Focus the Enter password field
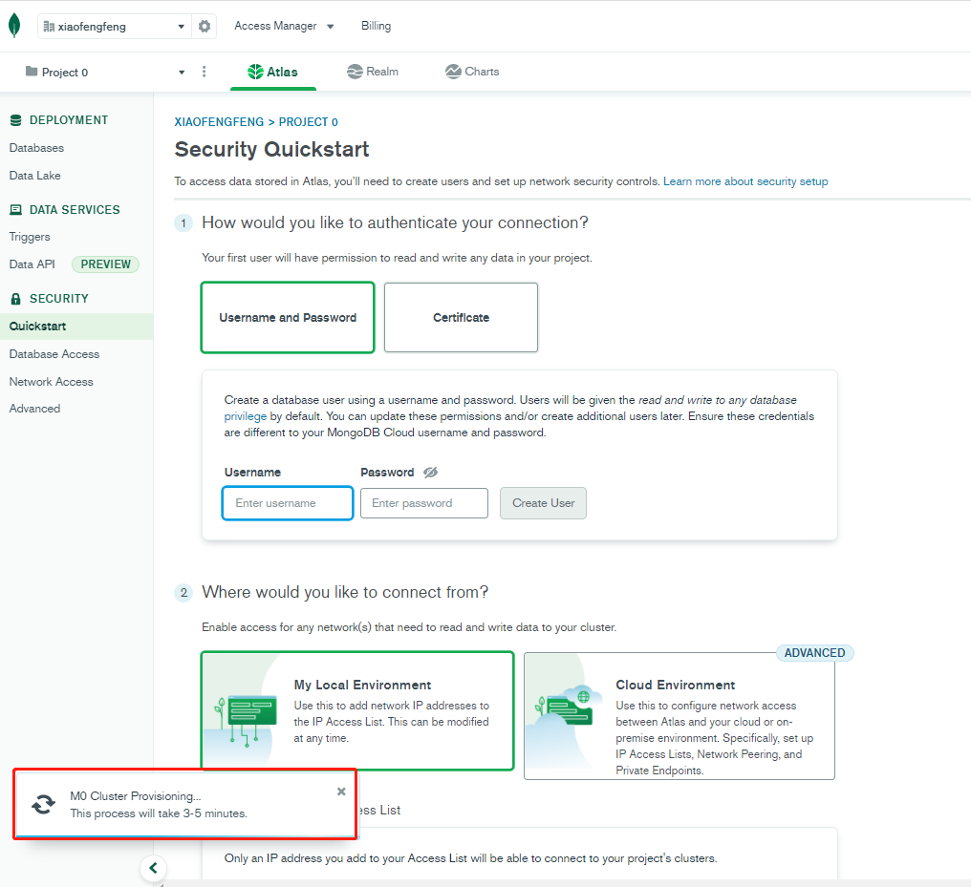Image resolution: width=971 pixels, height=887 pixels. pyautogui.click(x=424, y=503)
